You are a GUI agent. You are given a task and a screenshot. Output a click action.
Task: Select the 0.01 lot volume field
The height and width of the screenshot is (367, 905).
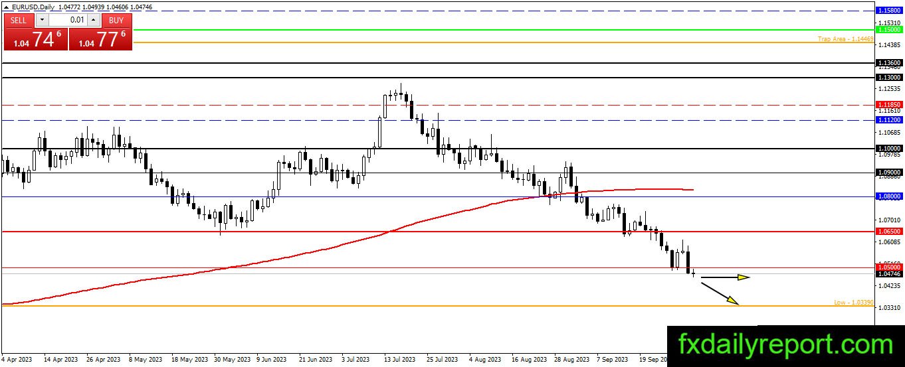point(67,20)
